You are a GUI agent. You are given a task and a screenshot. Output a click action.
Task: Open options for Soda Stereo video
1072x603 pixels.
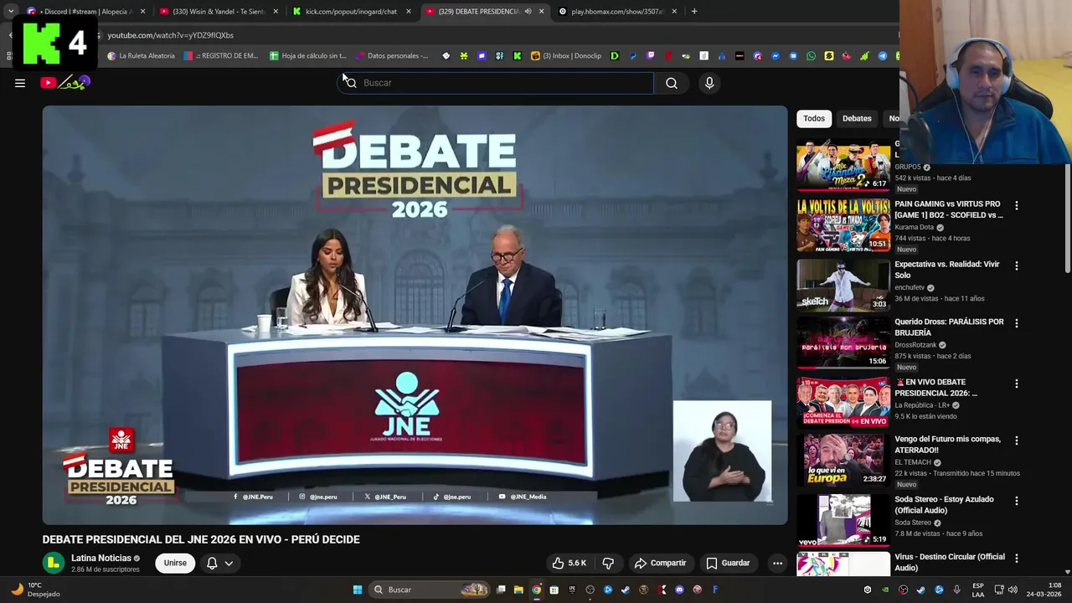1017,501
